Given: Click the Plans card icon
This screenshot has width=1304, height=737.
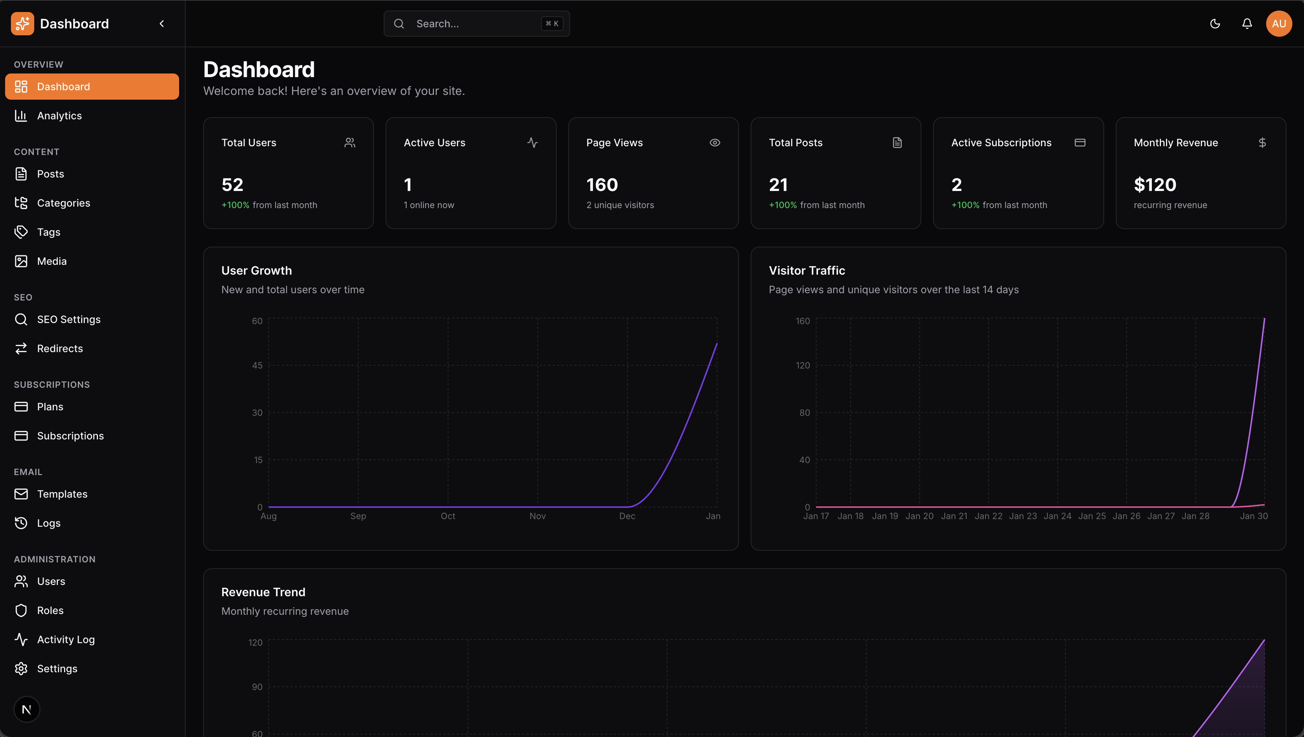Looking at the screenshot, I should tap(21, 407).
